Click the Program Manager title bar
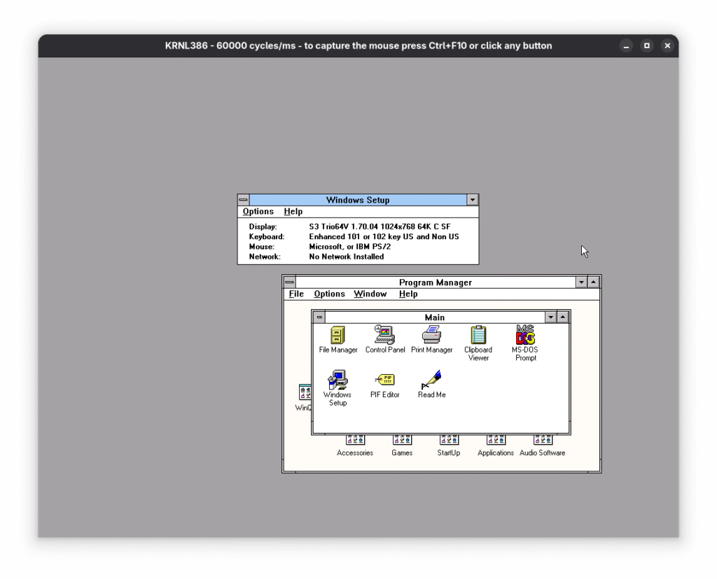This screenshot has height=579, width=717. (436, 283)
